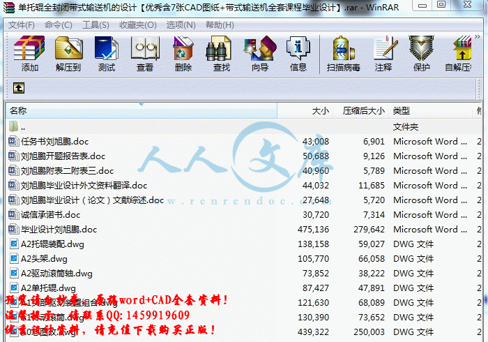Select file 任务书刘旭鹏.doc
The width and height of the screenshot is (488, 342).
pos(244,142)
